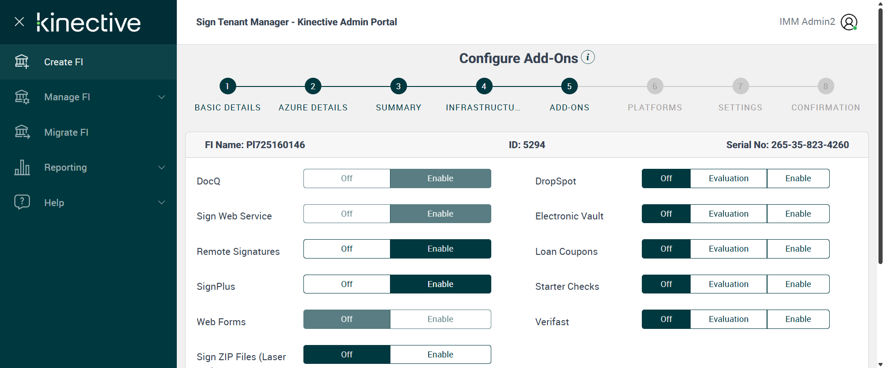The image size is (884, 368).
Task: Open the user profile avatar icon
Action: 849,22
